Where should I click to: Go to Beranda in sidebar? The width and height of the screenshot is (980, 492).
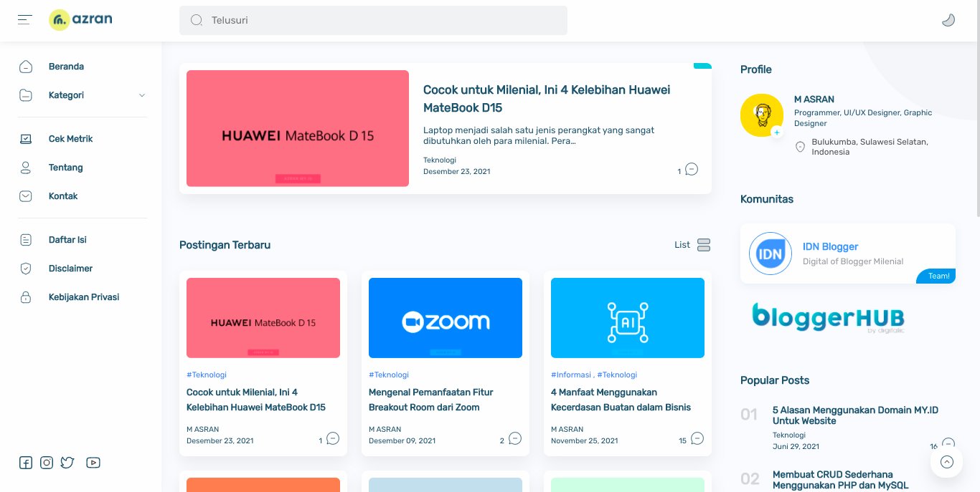click(x=66, y=67)
